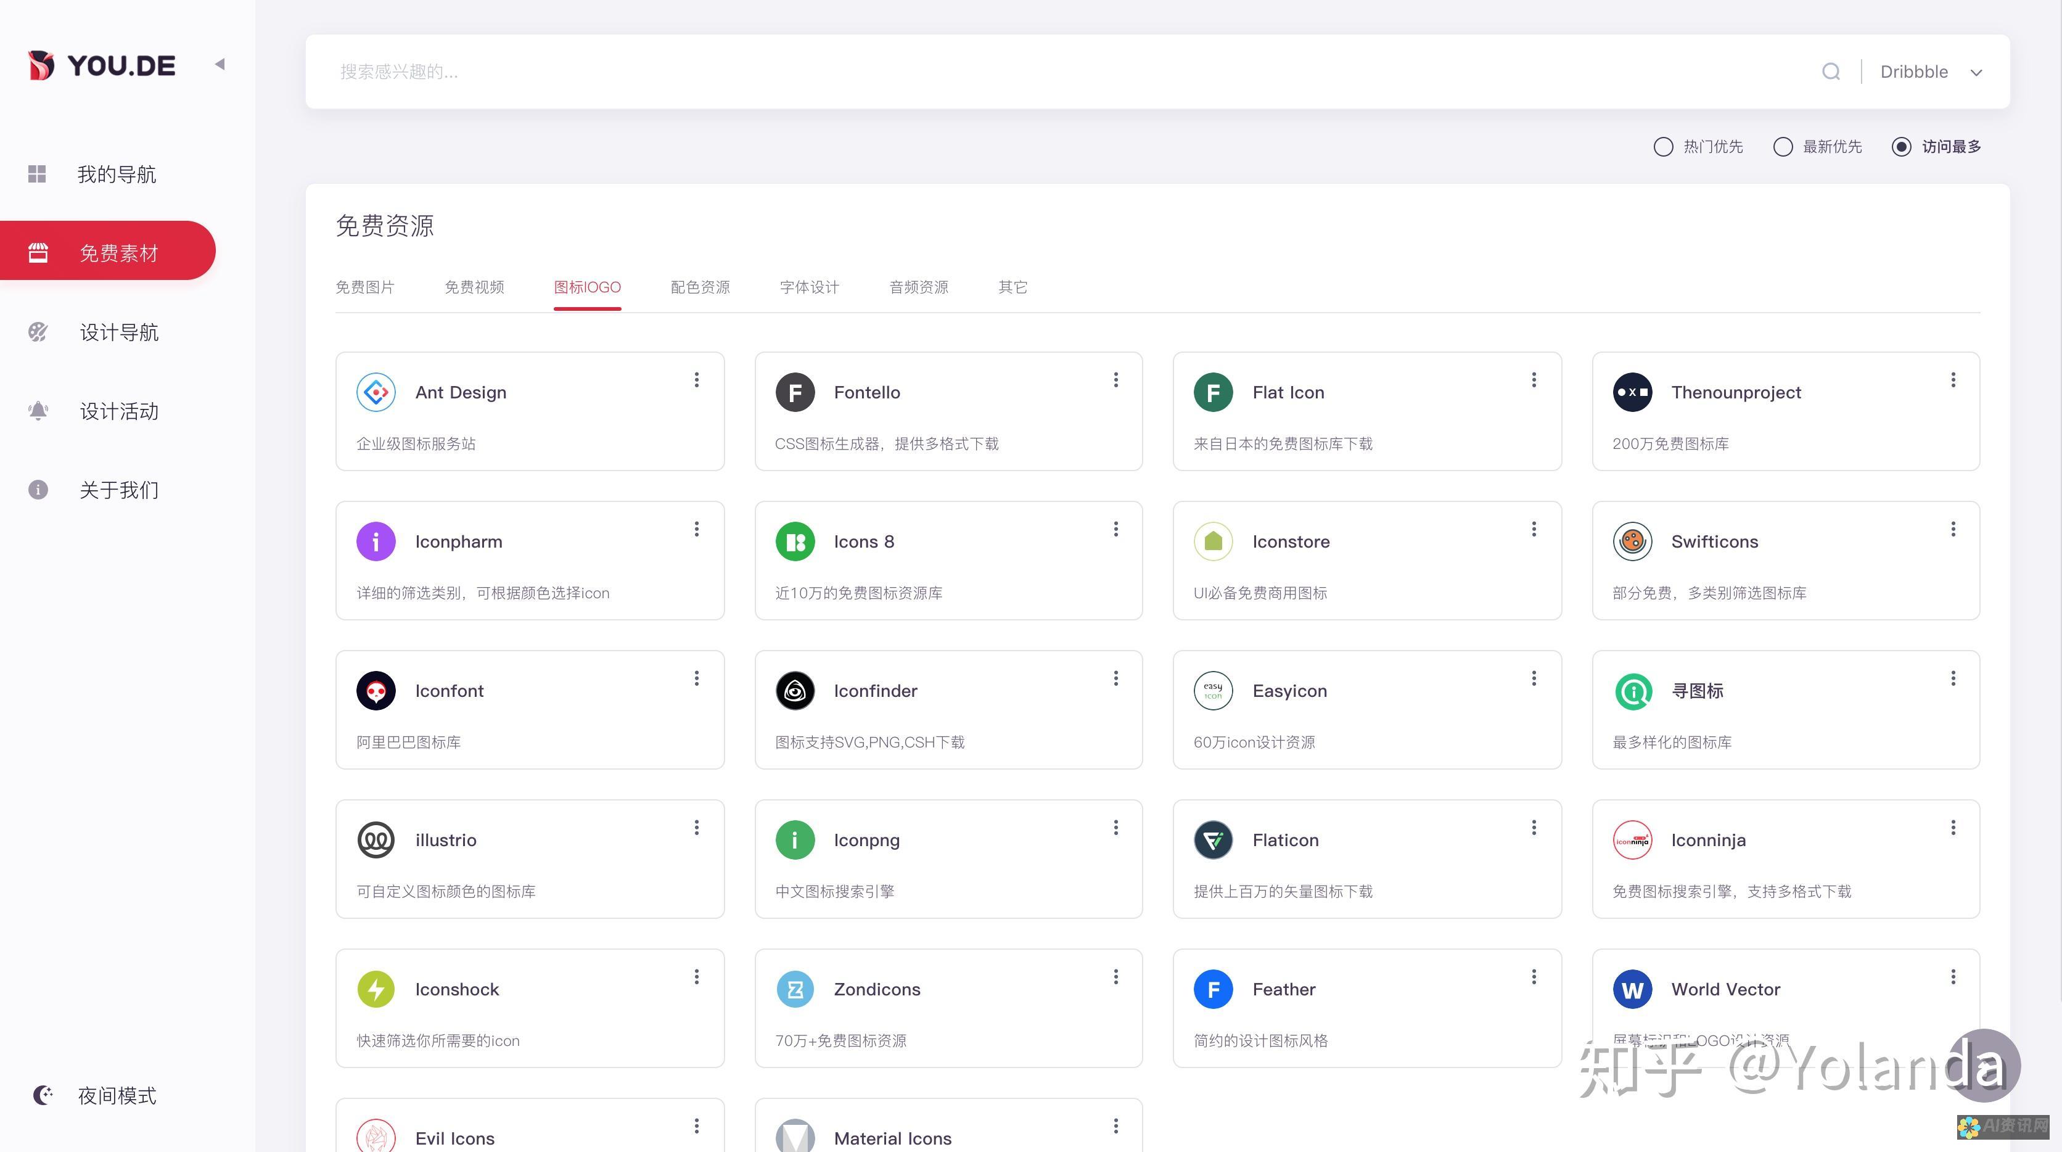
Task: Open the Dribbble search source dropdown
Action: (x=1931, y=72)
